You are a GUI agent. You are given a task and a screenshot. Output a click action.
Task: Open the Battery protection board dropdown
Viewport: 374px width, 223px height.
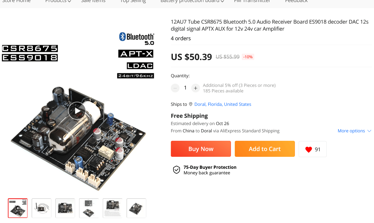(x=192, y=1)
